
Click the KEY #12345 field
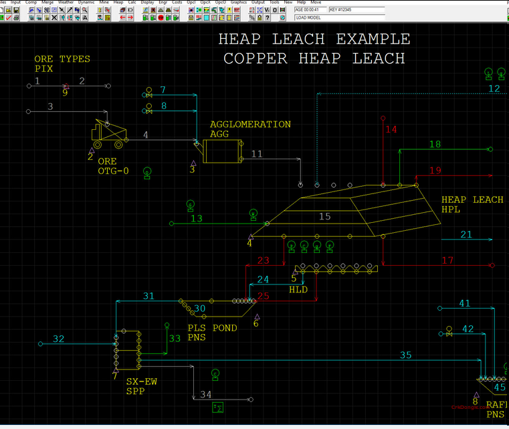click(x=356, y=10)
